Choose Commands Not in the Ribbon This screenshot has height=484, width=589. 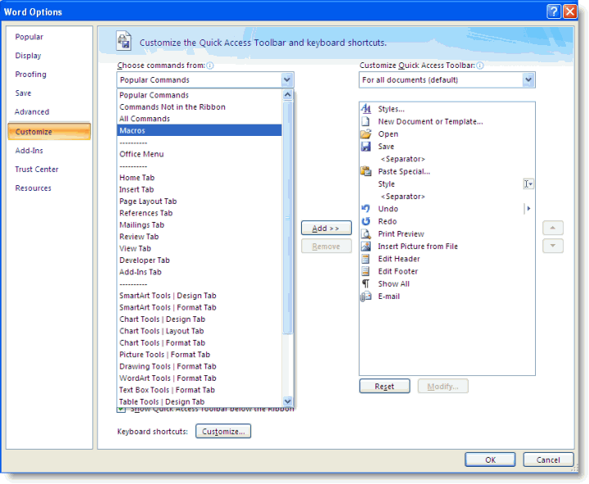coord(200,106)
